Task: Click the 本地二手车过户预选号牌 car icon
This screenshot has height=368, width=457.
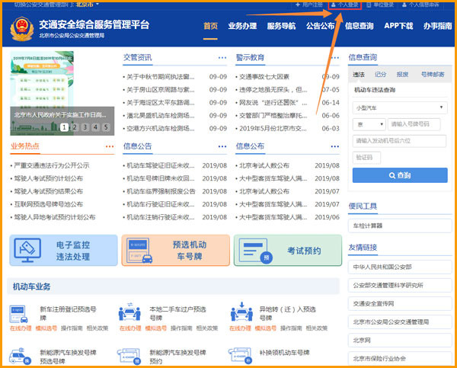Action: (x=130, y=314)
